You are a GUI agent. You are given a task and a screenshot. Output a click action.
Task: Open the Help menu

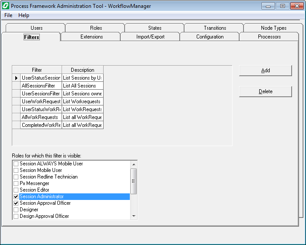[x=24, y=15]
